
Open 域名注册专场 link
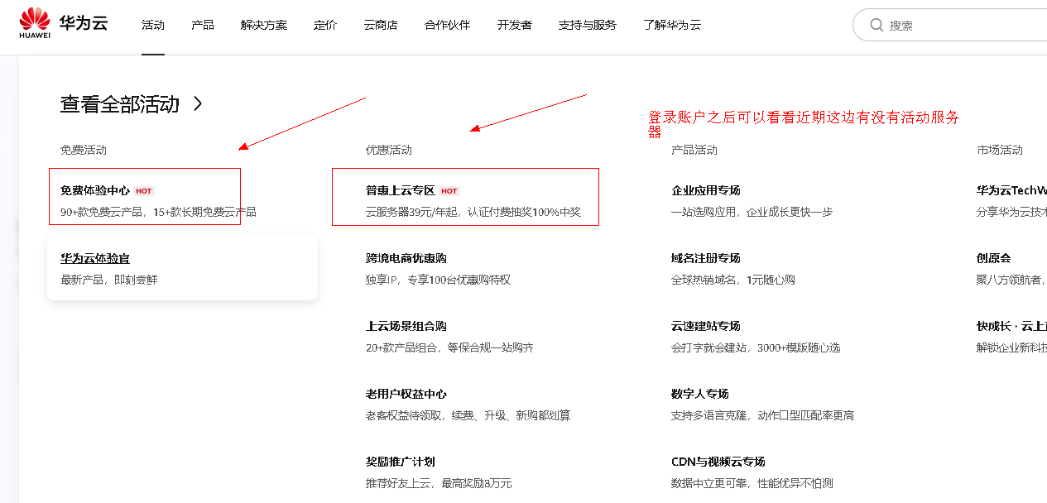point(706,258)
